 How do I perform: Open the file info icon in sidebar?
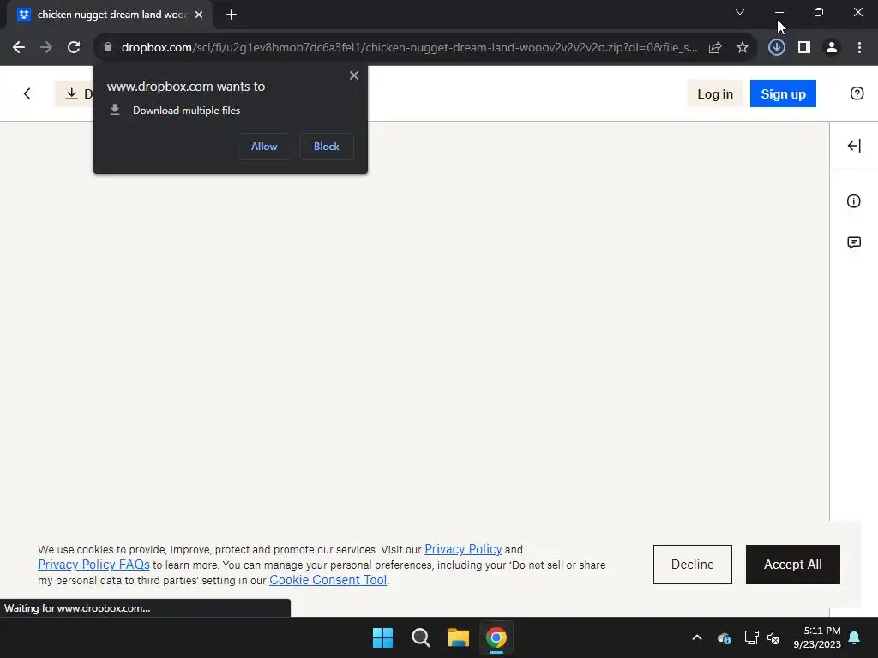coord(853,201)
